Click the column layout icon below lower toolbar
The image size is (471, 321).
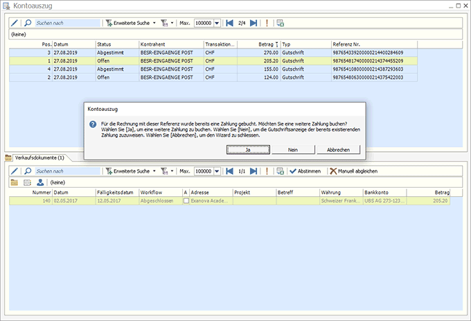[x=27, y=182]
